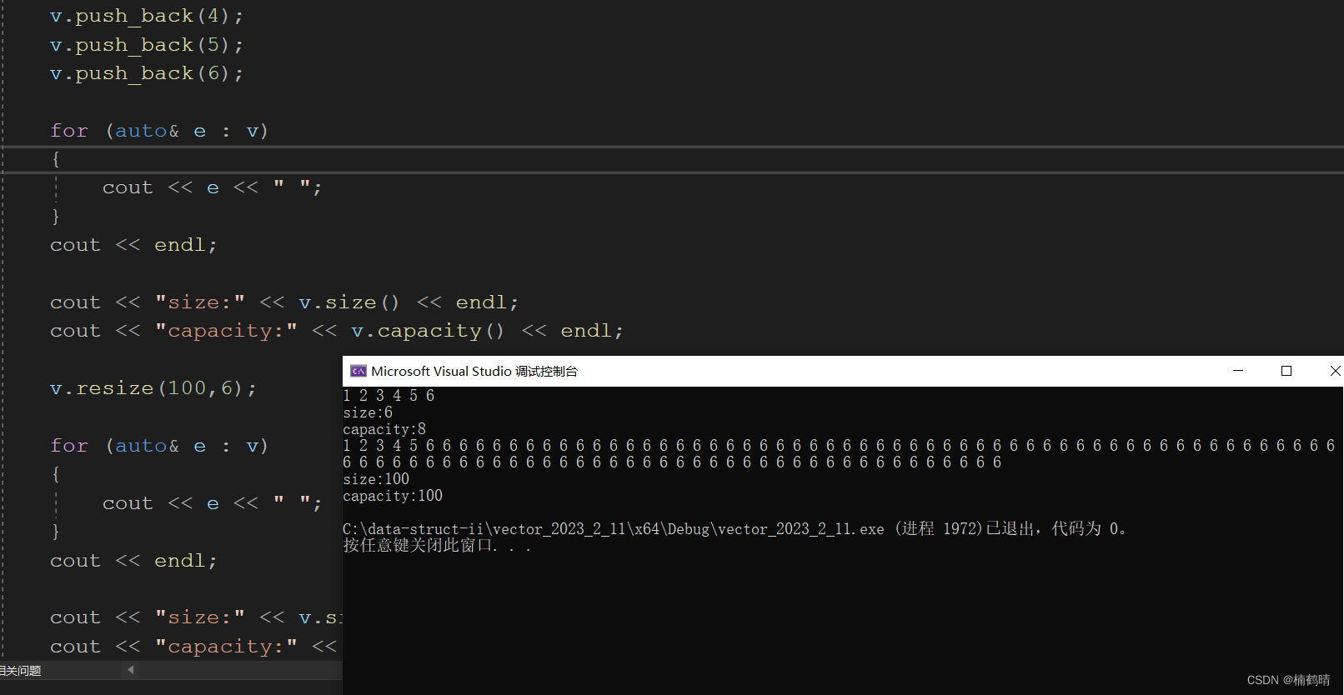This screenshot has height=695, width=1344.
Task: Click the console output line 'capacity:8'
Action: (384, 429)
